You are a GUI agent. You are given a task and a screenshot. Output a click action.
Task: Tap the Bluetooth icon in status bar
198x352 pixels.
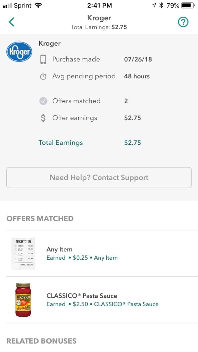point(161,6)
